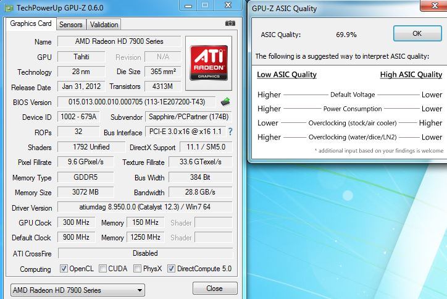Click the current Memory clock 150 MHz

coord(145,222)
